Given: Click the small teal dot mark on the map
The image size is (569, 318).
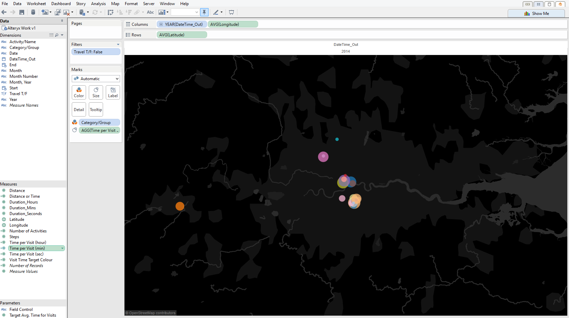Looking at the screenshot, I should [337, 139].
